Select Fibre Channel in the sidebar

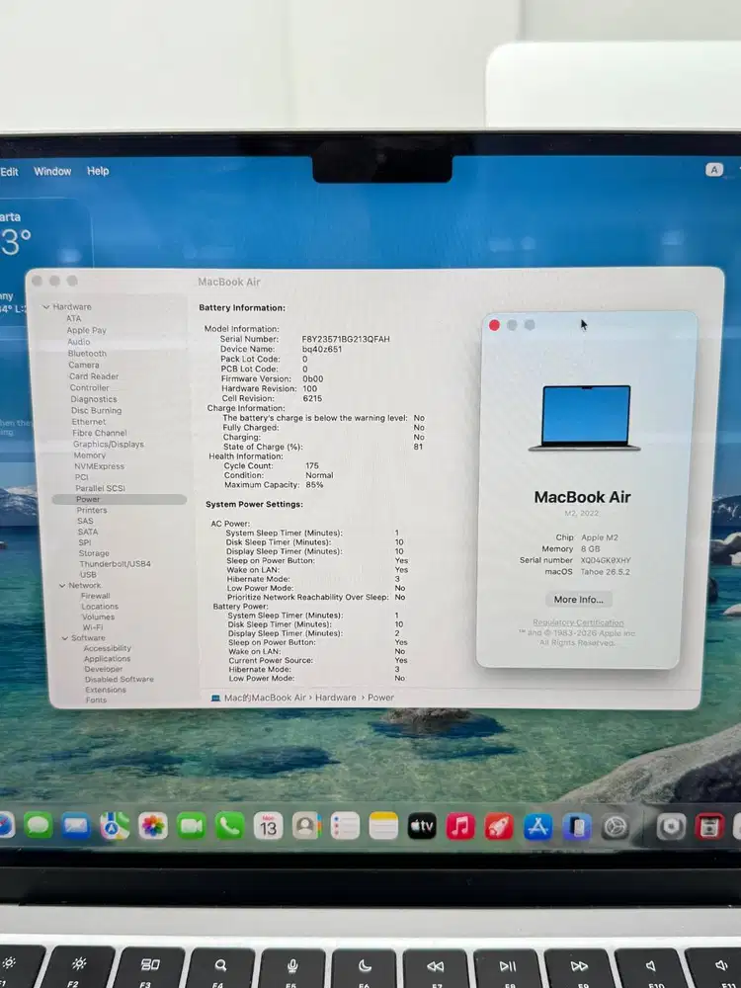pos(100,433)
